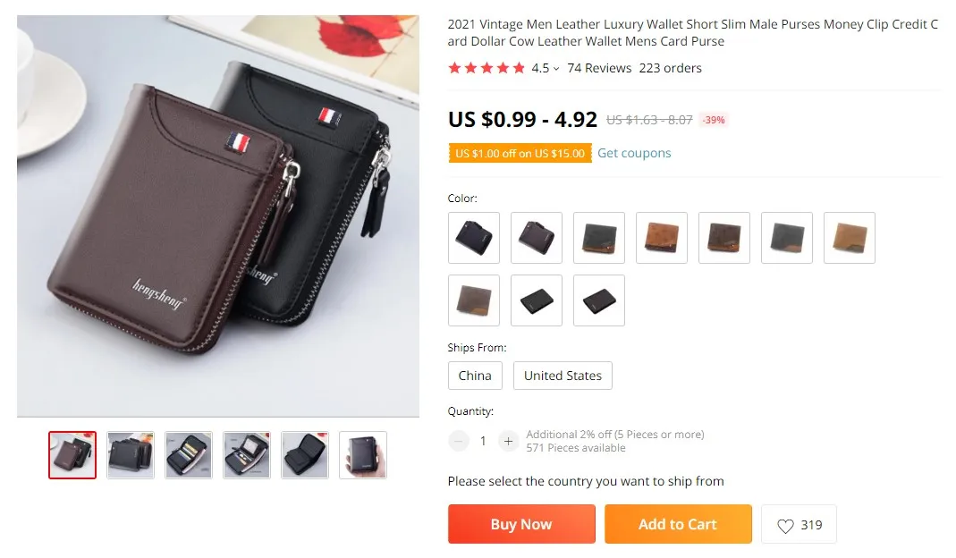The image size is (956, 558).
Task: Show the open wallet with cards thumbnail
Action: (189, 455)
